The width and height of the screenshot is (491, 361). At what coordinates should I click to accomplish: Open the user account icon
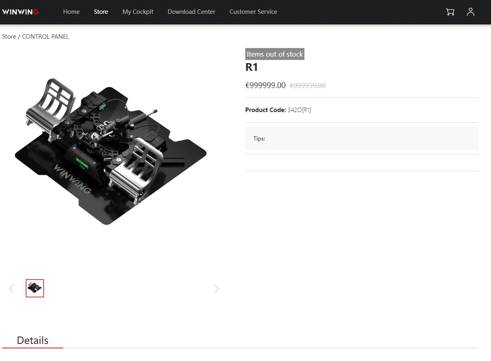coord(471,12)
